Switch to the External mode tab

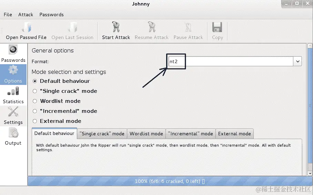[x=234, y=134]
